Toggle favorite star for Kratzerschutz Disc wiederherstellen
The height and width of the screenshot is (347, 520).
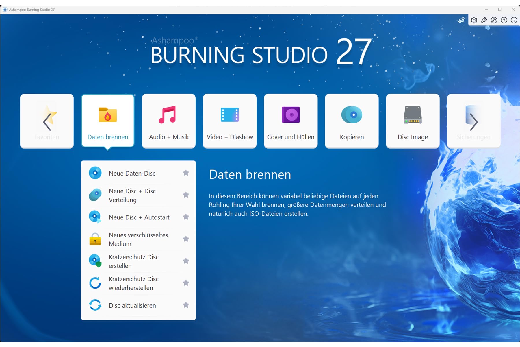click(186, 283)
